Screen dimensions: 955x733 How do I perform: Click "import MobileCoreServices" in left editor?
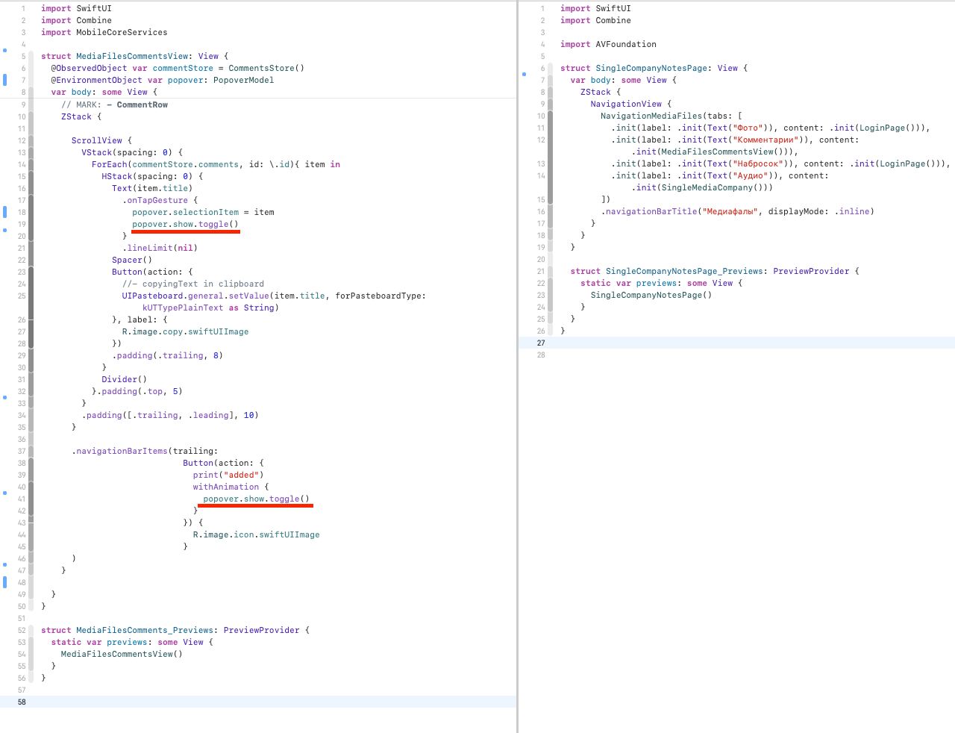tap(104, 32)
